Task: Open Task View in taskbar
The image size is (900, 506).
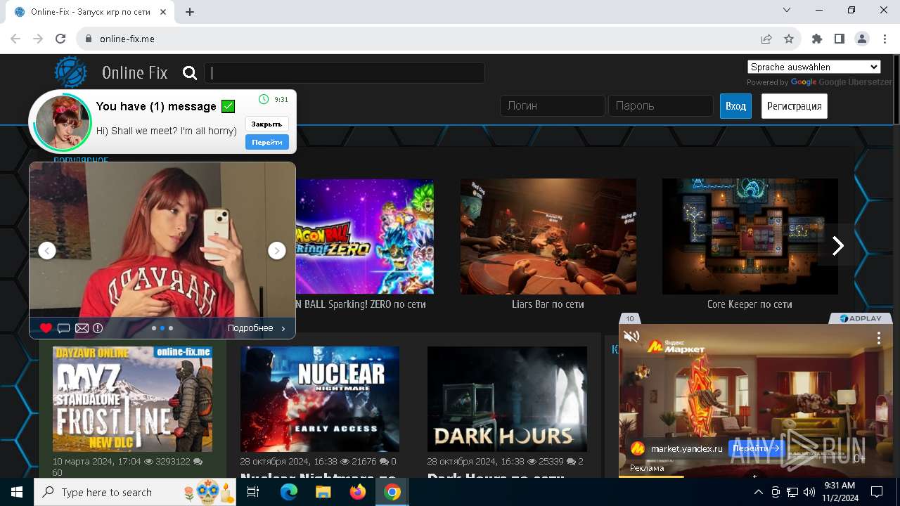Action: [254, 492]
